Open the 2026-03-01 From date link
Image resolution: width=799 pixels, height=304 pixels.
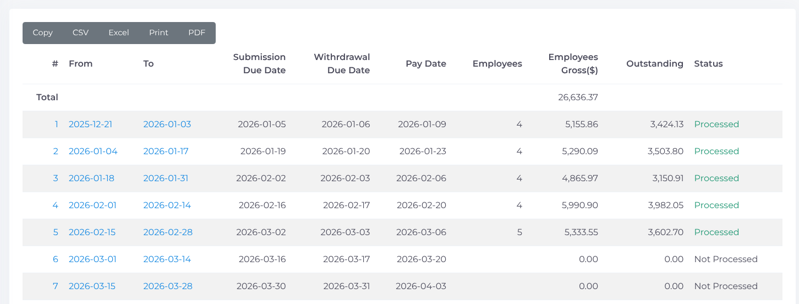(92, 259)
